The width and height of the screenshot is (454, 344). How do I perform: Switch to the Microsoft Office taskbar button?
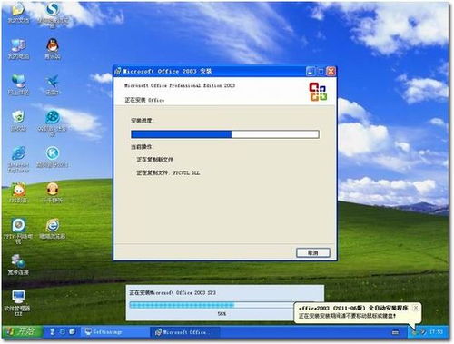point(184,332)
